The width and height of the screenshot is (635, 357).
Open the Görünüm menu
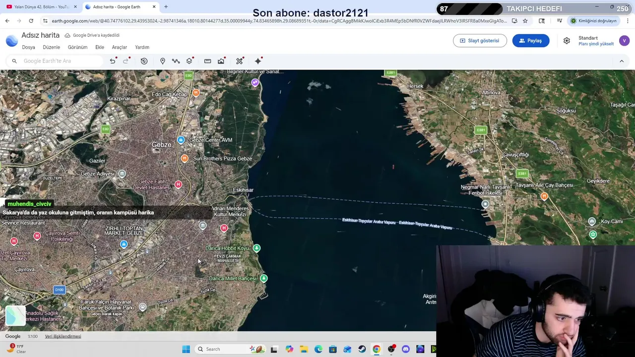click(77, 47)
